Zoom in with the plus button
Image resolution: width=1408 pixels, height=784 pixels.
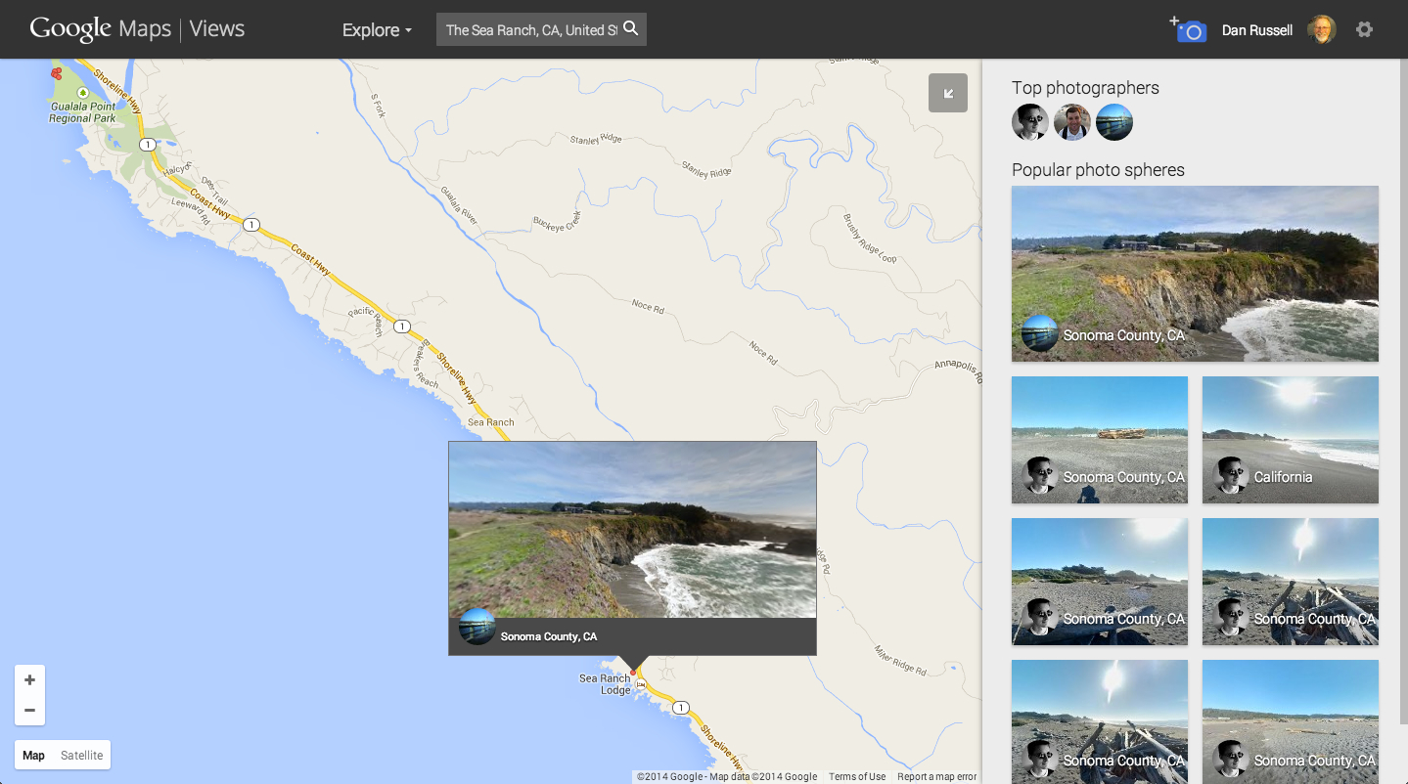[29, 680]
